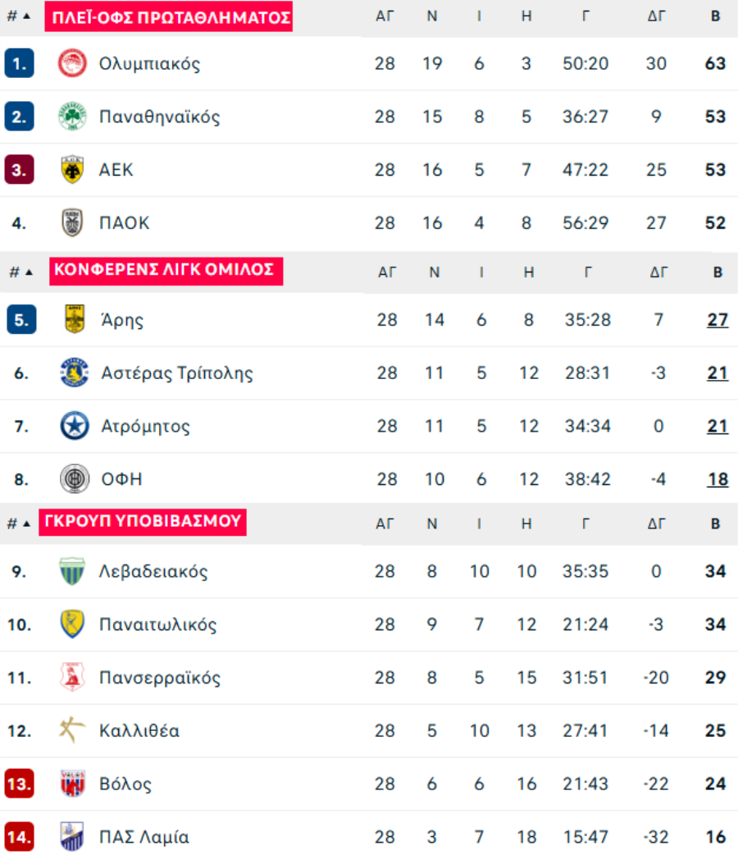Click the red position badge 14
This screenshot has height=855, width=738.
point(19,836)
